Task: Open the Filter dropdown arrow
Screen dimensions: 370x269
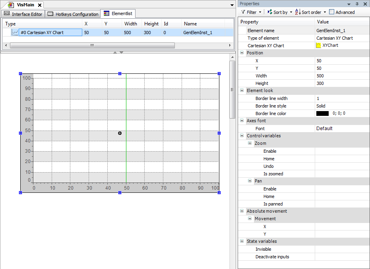Action: tap(260, 12)
